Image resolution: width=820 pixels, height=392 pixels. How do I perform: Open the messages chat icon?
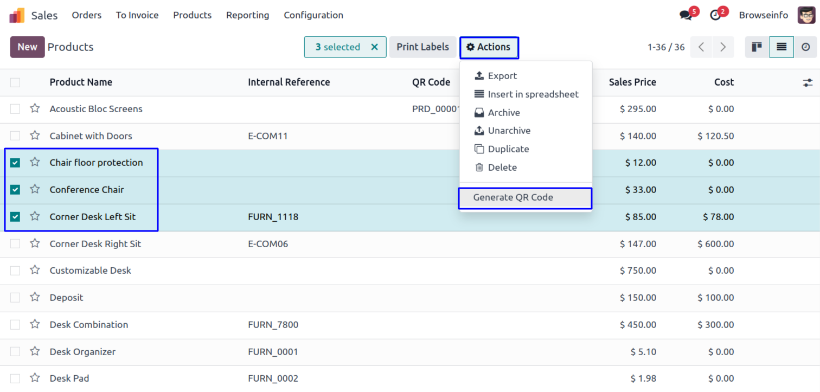(686, 15)
